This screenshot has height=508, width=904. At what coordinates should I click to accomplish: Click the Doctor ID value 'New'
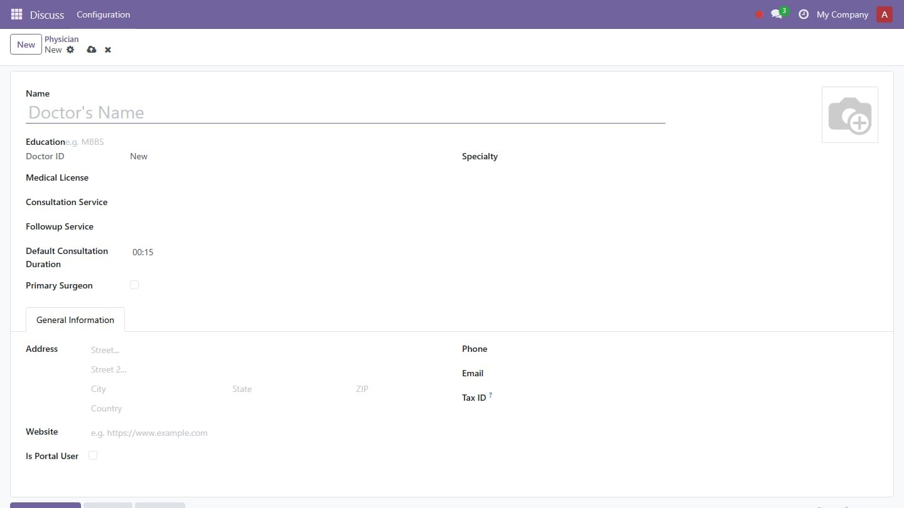point(139,156)
